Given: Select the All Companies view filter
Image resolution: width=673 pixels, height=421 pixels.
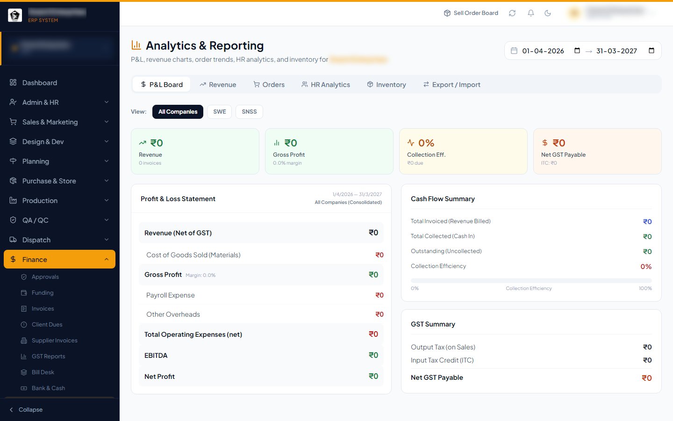Looking at the screenshot, I should (x=178, y=112).
